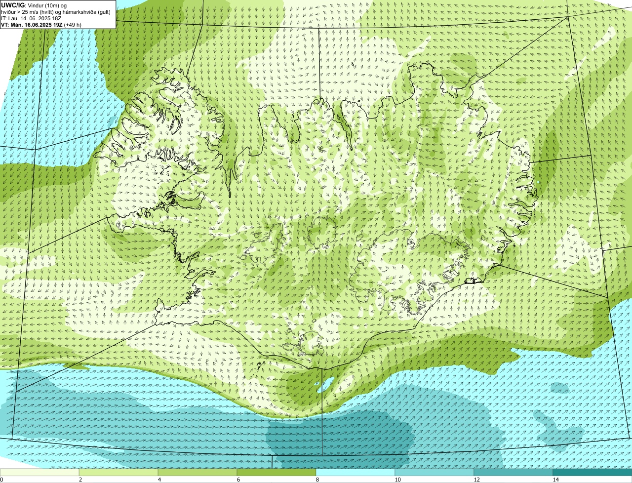Click the 'hviður > 25 m/s' description line

[x=55, y=12]
